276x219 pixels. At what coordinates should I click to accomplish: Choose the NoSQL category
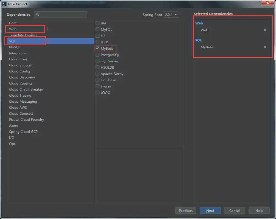51,47
